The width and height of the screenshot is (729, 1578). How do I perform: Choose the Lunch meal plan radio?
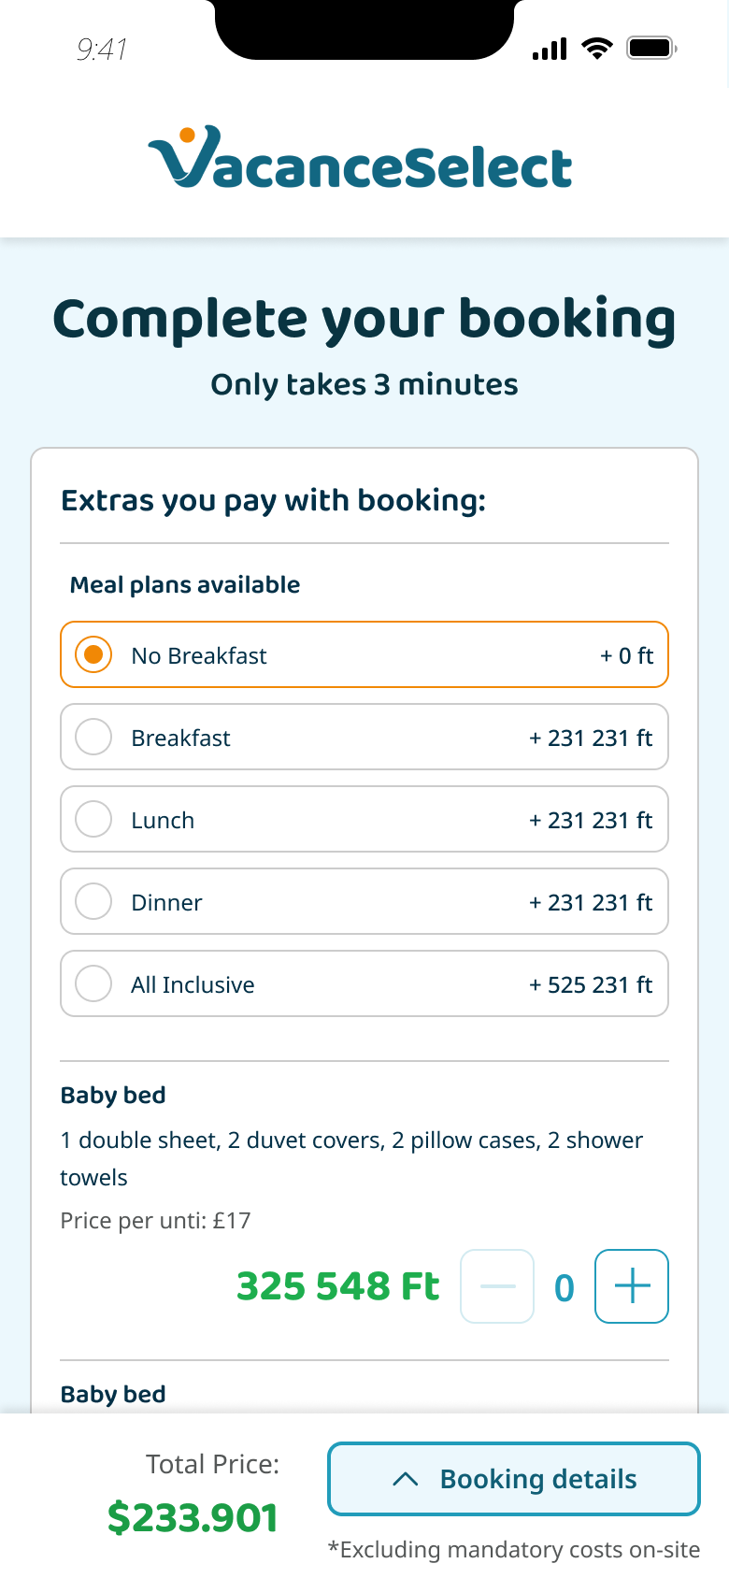(93, 819)
